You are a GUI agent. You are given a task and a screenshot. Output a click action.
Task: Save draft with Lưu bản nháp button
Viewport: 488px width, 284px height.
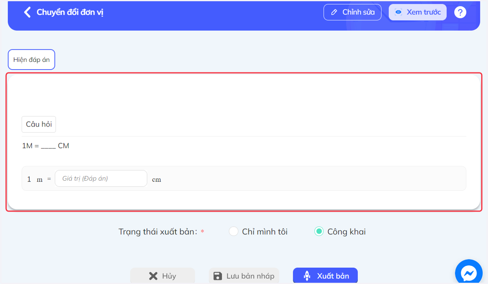(x=244, y=276)
